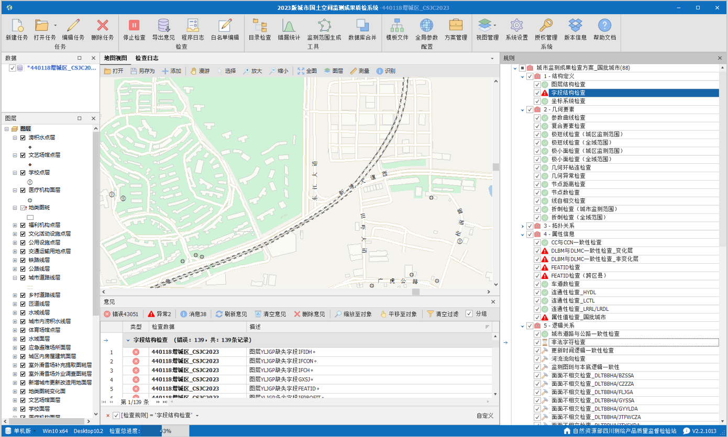Select the 漫游 pan hand tool
728x437 pixels.
[x=200, y=71]
